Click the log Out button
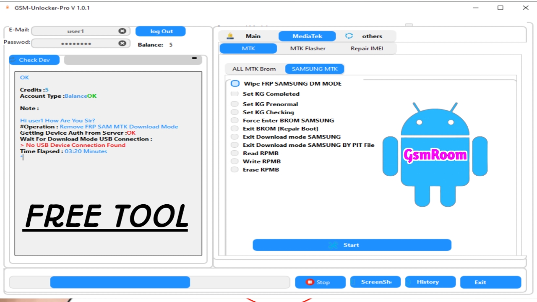 [x=161, y=31]
